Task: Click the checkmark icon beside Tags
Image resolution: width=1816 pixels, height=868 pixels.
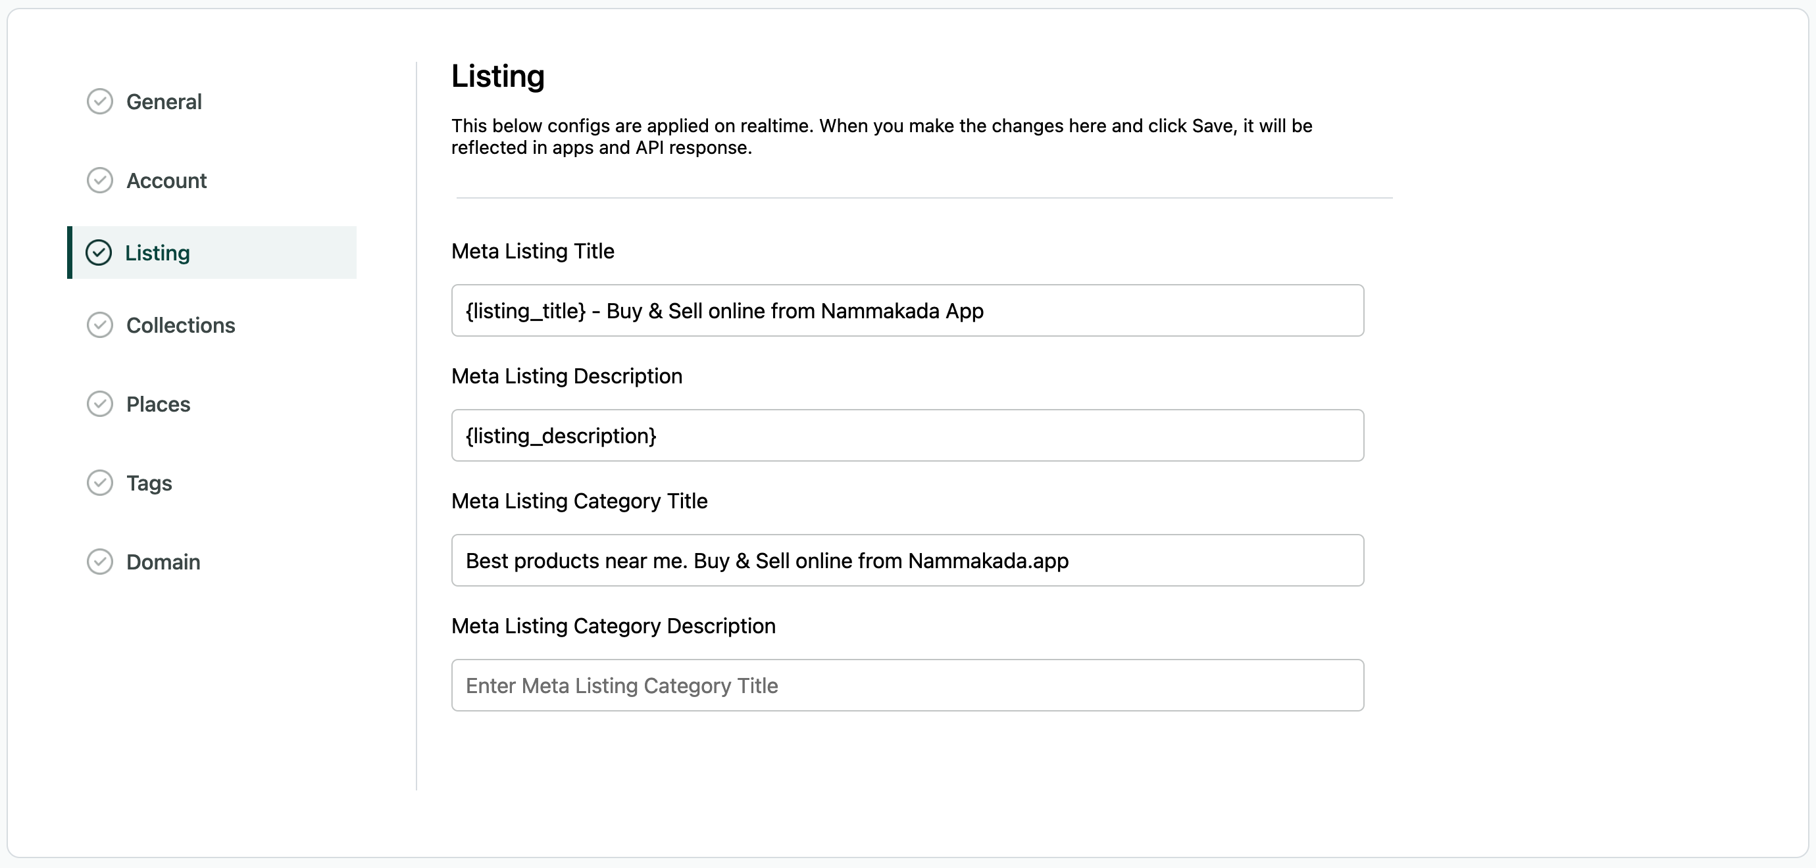Action: 99,483
